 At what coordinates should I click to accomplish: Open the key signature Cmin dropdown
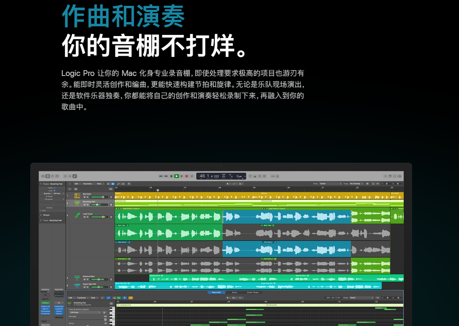(240, 176)
